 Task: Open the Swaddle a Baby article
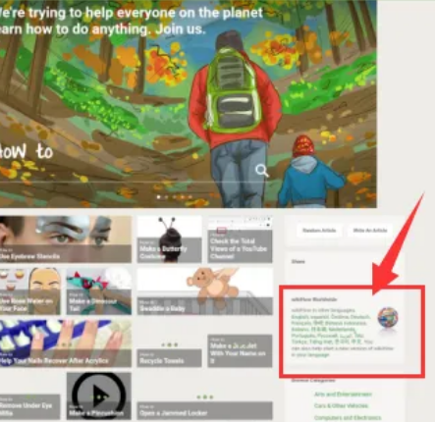(204, 291)
